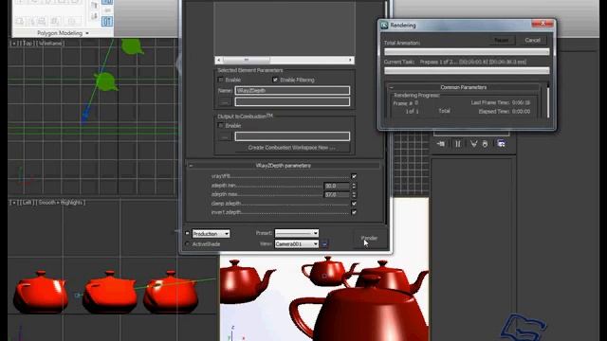607x341 pixels.
Task: Click the zdepth min value field
Action: click(x=337, y=186)
